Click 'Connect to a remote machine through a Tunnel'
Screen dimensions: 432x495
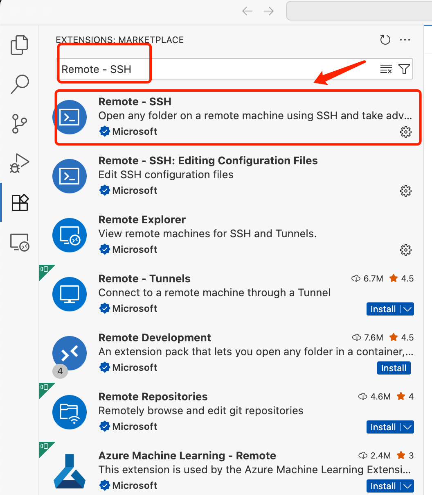tap(214, 293)
